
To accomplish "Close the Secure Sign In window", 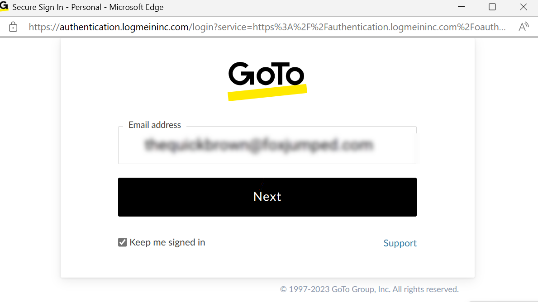I will click(x=523, y=7).
